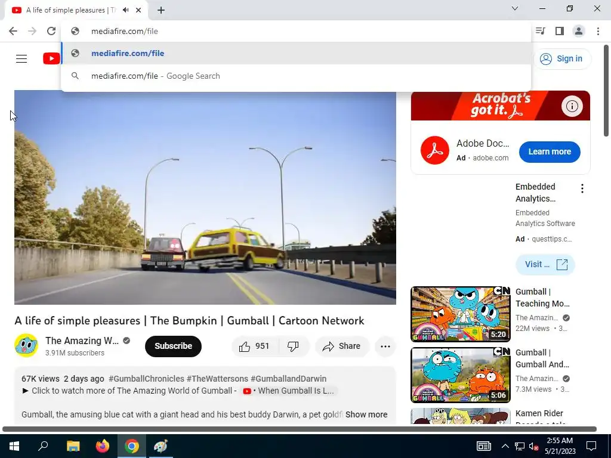Click the Share button
This screenshot has height=458, width=611.
point(342,346)
